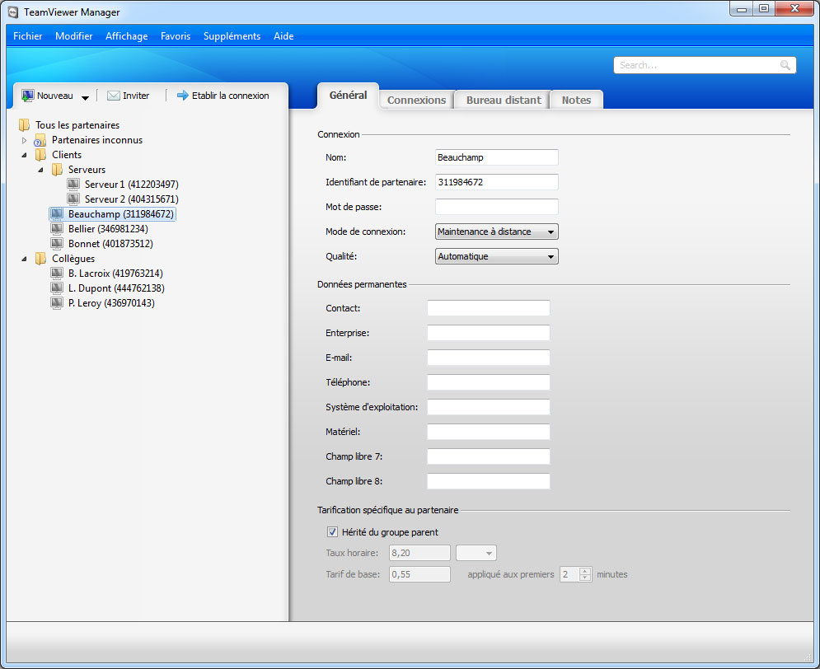Collapse the Clients folder
Viewport: 820px width, 669px height.
24,155
